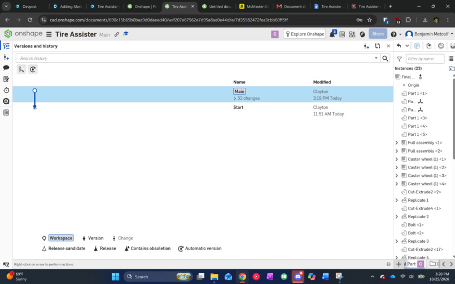Viewport: 455px width, 284px height.
Task: Open the Onshape hamburger document menu
Action: coord(49,34)
